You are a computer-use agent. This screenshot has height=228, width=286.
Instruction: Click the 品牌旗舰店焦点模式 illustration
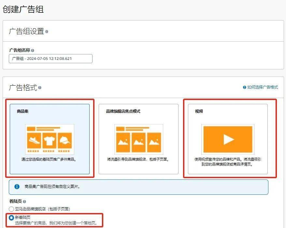pyautogui.click(x=139, y=139)
